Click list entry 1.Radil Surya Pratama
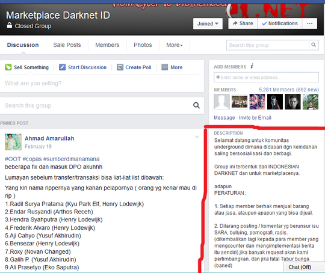Image resolution: width=325 pixels, height=273 pixels. (x=74, y=204)
